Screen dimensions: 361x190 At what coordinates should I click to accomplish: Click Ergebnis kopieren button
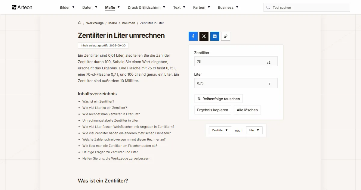[213, 110]
